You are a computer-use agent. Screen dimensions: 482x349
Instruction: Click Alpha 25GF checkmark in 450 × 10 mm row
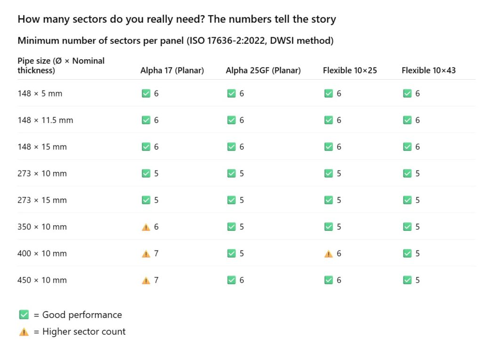point(231,280)
